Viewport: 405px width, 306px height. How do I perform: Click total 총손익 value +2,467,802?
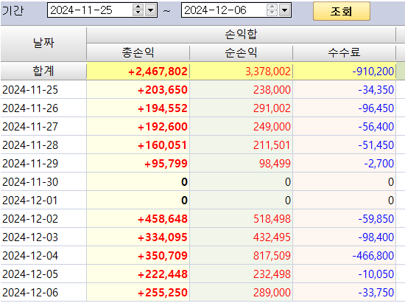[138, 71]
